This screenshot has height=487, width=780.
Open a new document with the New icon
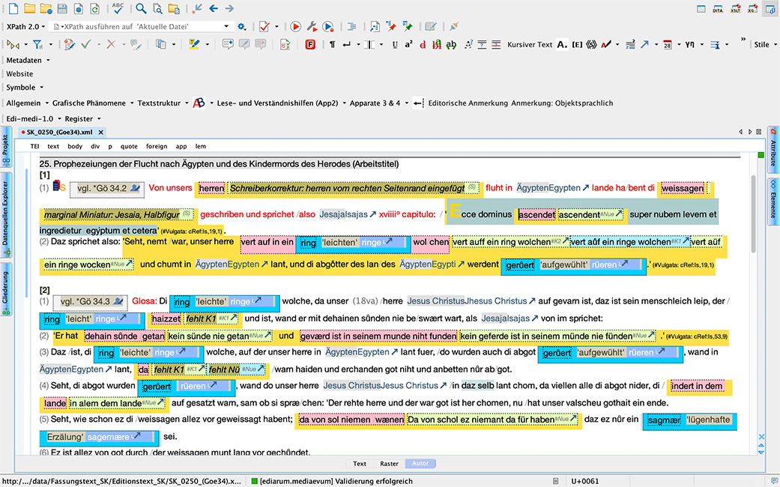pyautogui.click(x=13, y=9)
